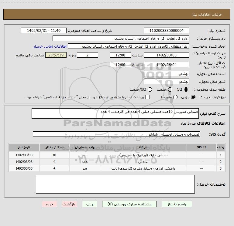Click the نام دستگاه خریدار field
The image size is (234, 226).
(x=121, y=38)
